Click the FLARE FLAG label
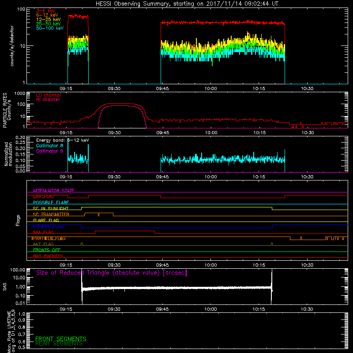Viewport: 353px width, 353px height. (x=46, y=220)
